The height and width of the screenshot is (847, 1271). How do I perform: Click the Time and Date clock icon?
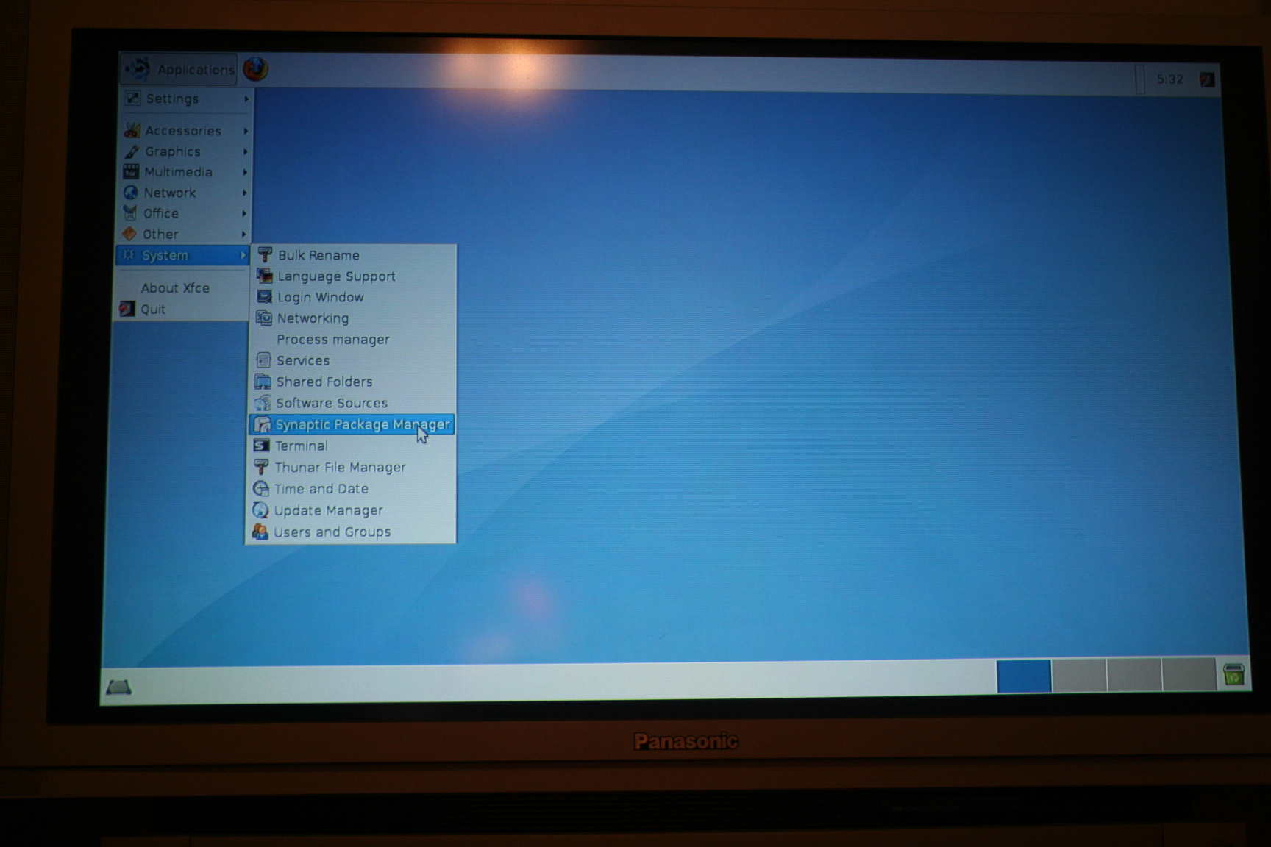tap(260, 488)
